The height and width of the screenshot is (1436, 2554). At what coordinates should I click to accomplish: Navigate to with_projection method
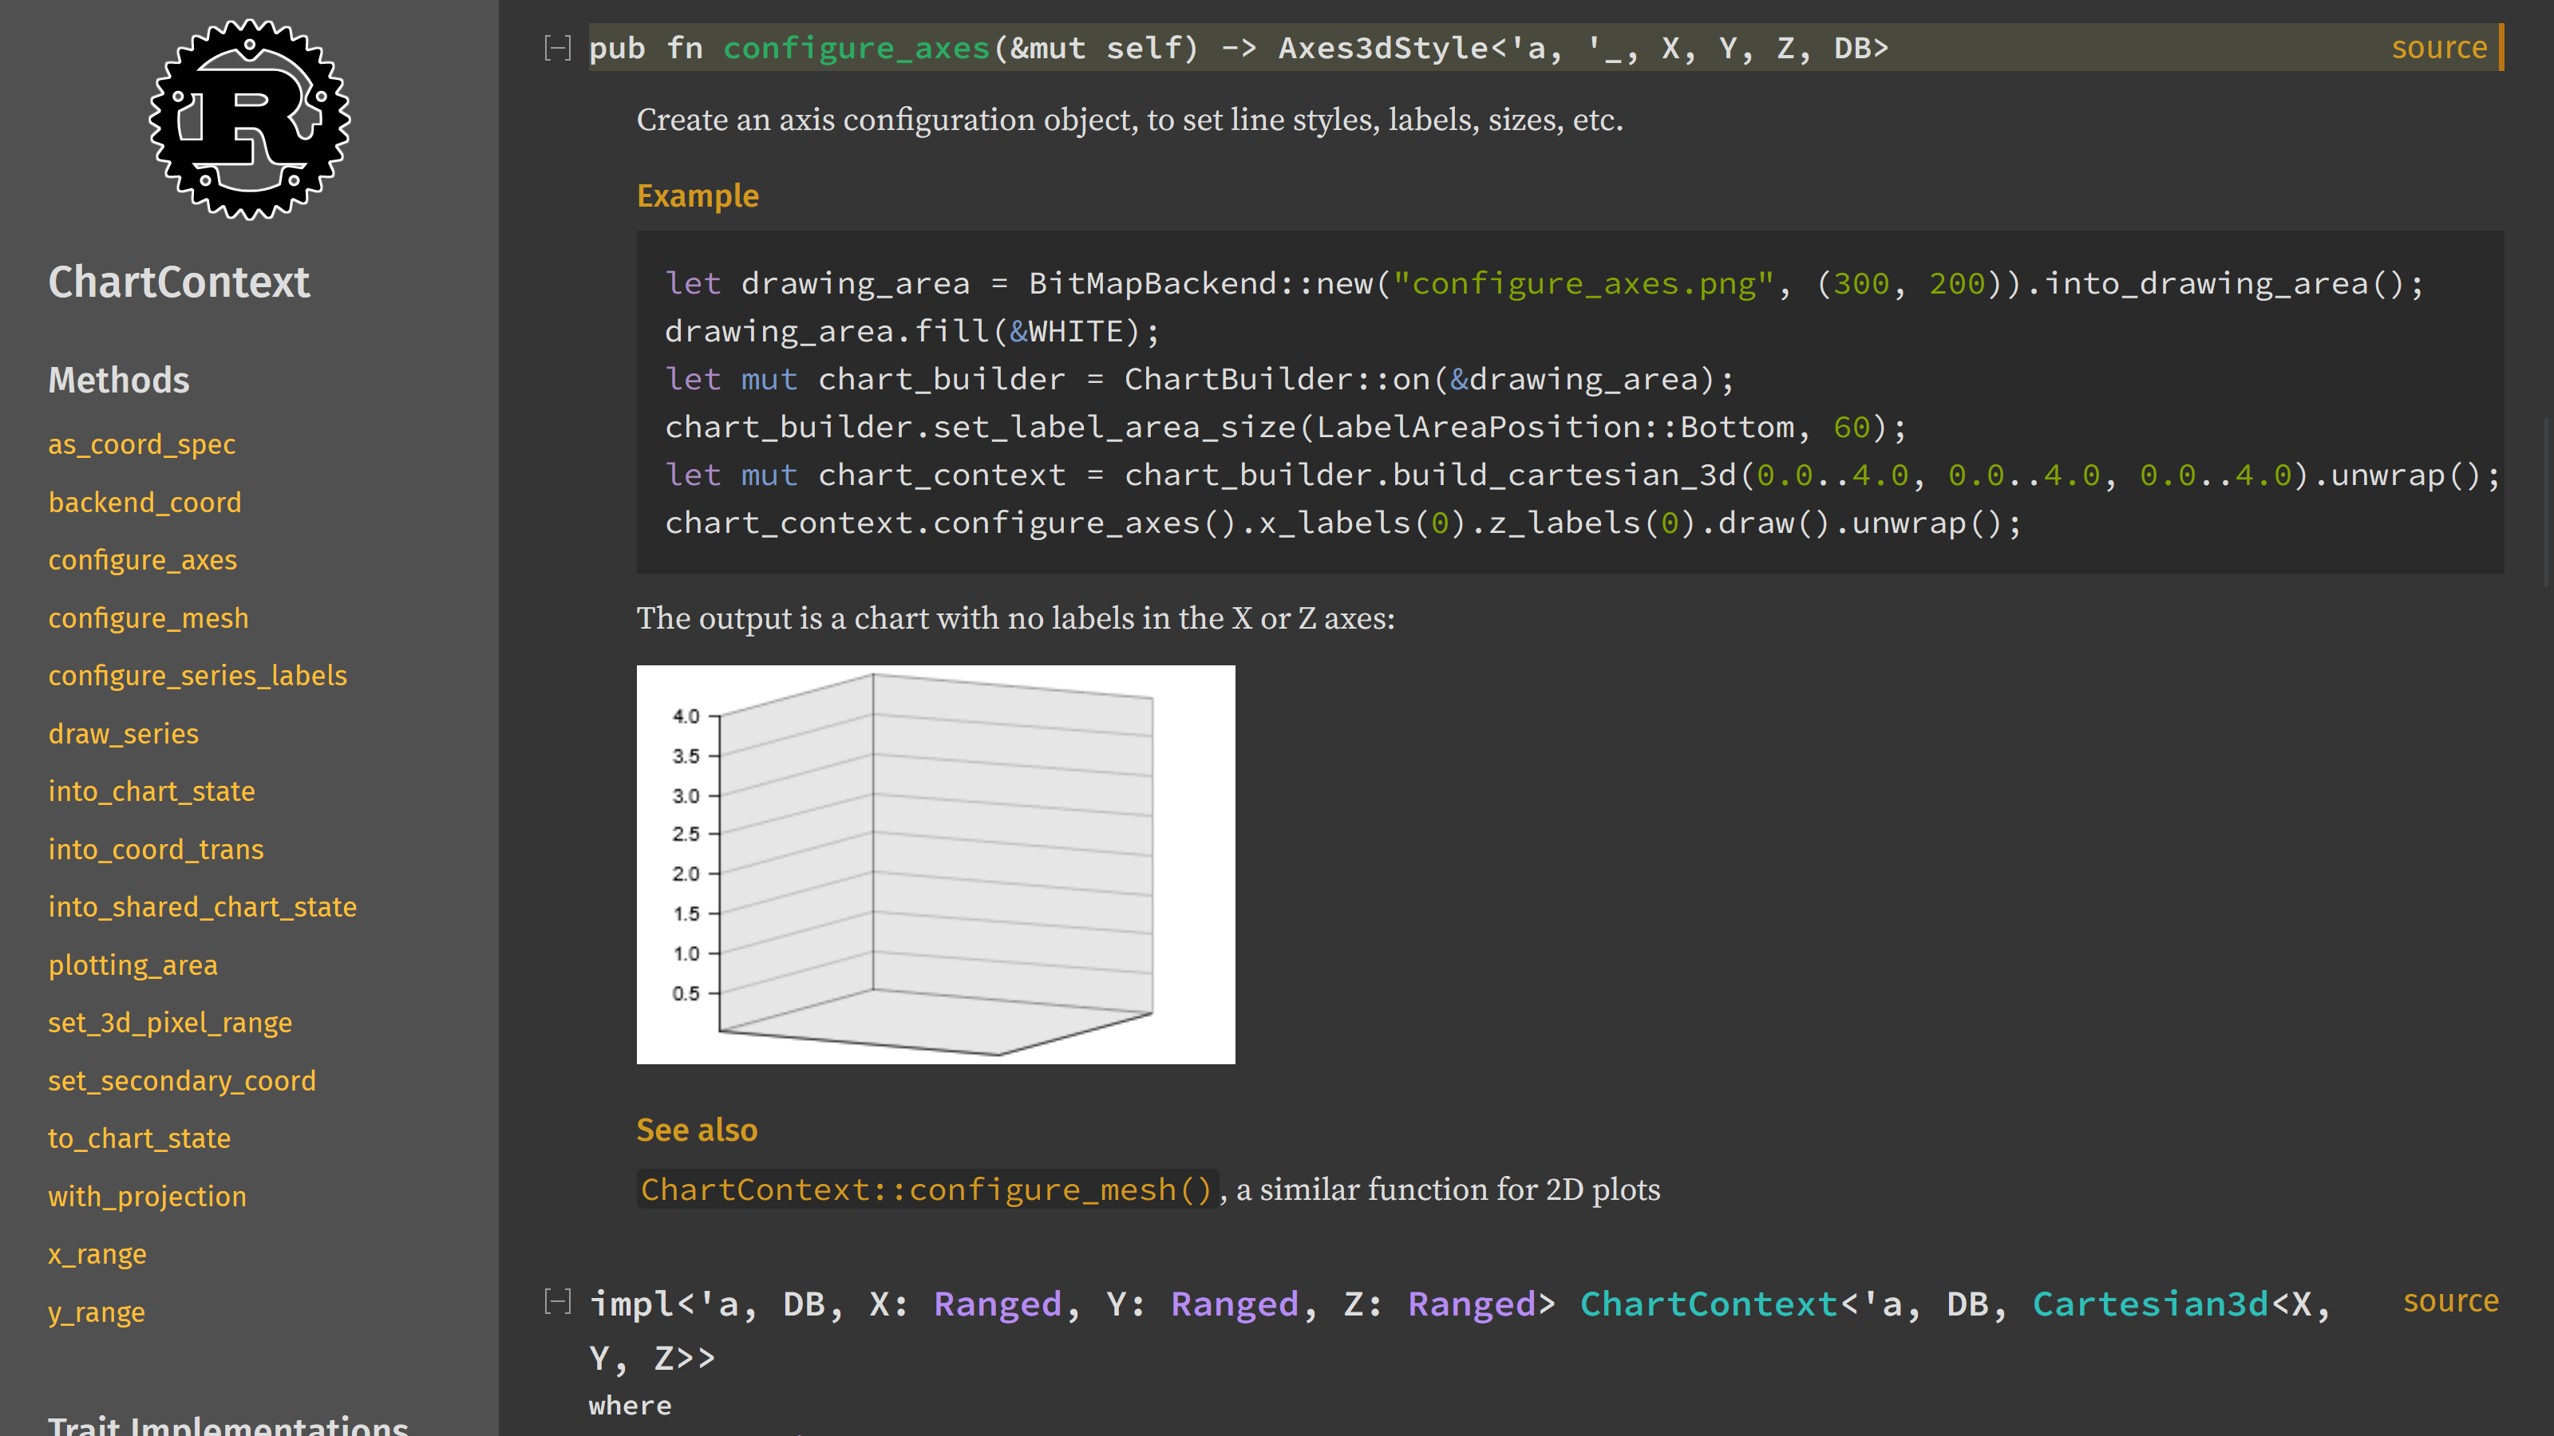(148, 1196)
